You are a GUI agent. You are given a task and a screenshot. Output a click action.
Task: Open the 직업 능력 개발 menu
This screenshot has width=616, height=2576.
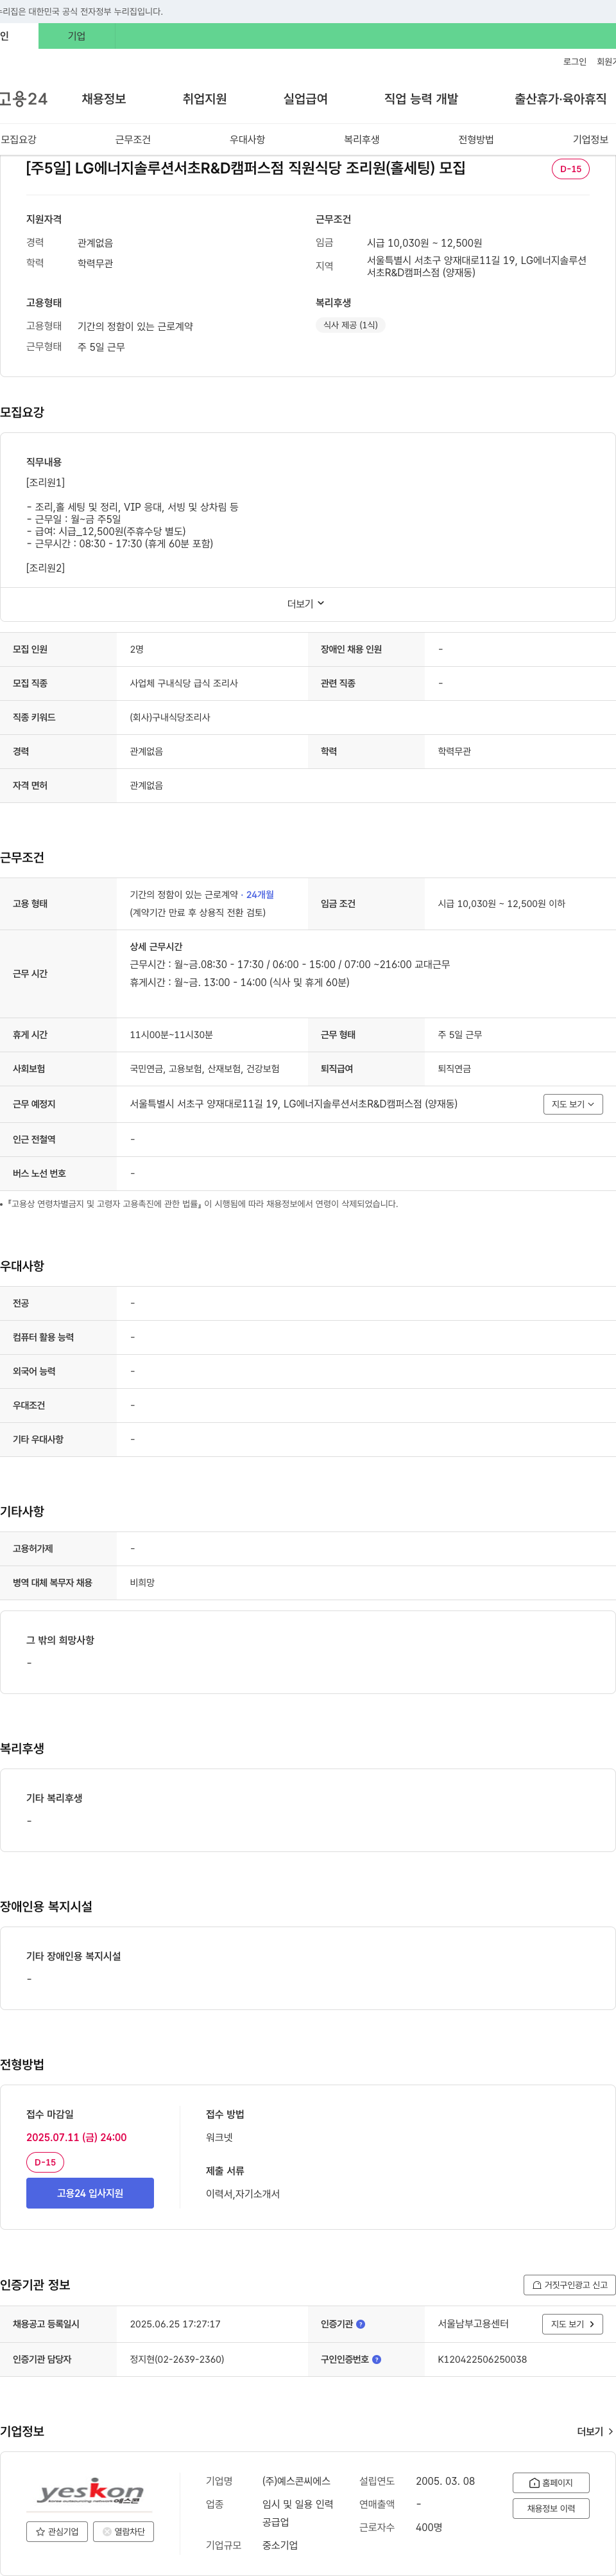pos(422,99)
